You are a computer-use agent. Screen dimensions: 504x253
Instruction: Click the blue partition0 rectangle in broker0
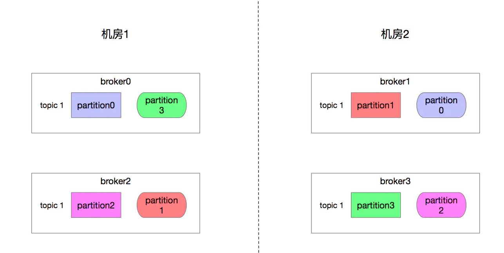(x=96, y=105)
